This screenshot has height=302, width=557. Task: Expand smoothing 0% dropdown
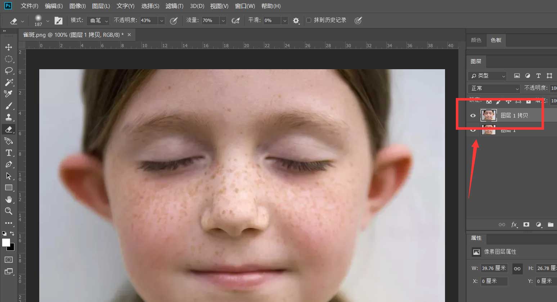(x=285, y=21)
